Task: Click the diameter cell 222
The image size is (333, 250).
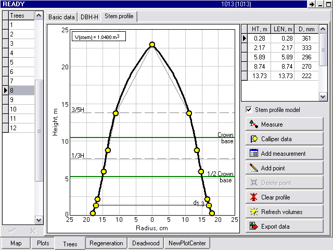Action: pos(306,76)
